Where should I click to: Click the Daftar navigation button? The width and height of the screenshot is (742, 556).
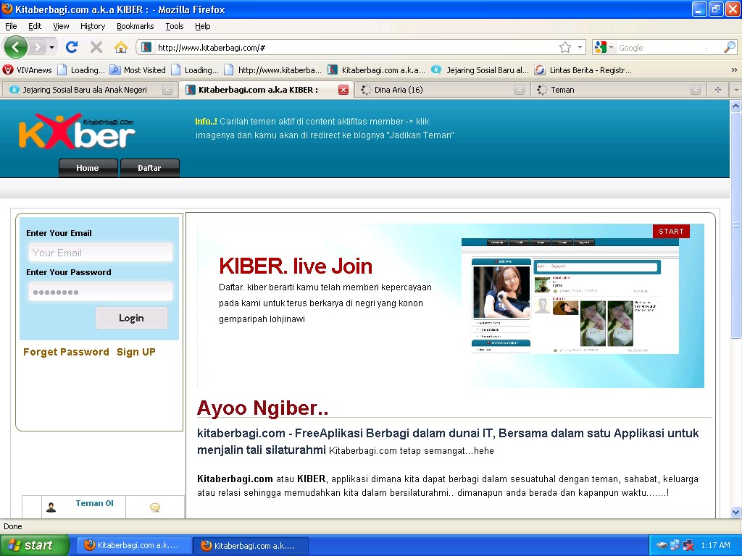click(x=149, y=168)
